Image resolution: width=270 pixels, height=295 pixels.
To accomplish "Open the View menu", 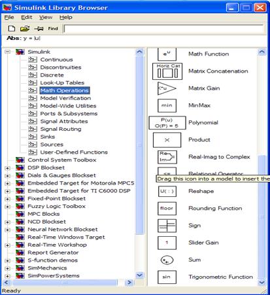I will (46, 17).
